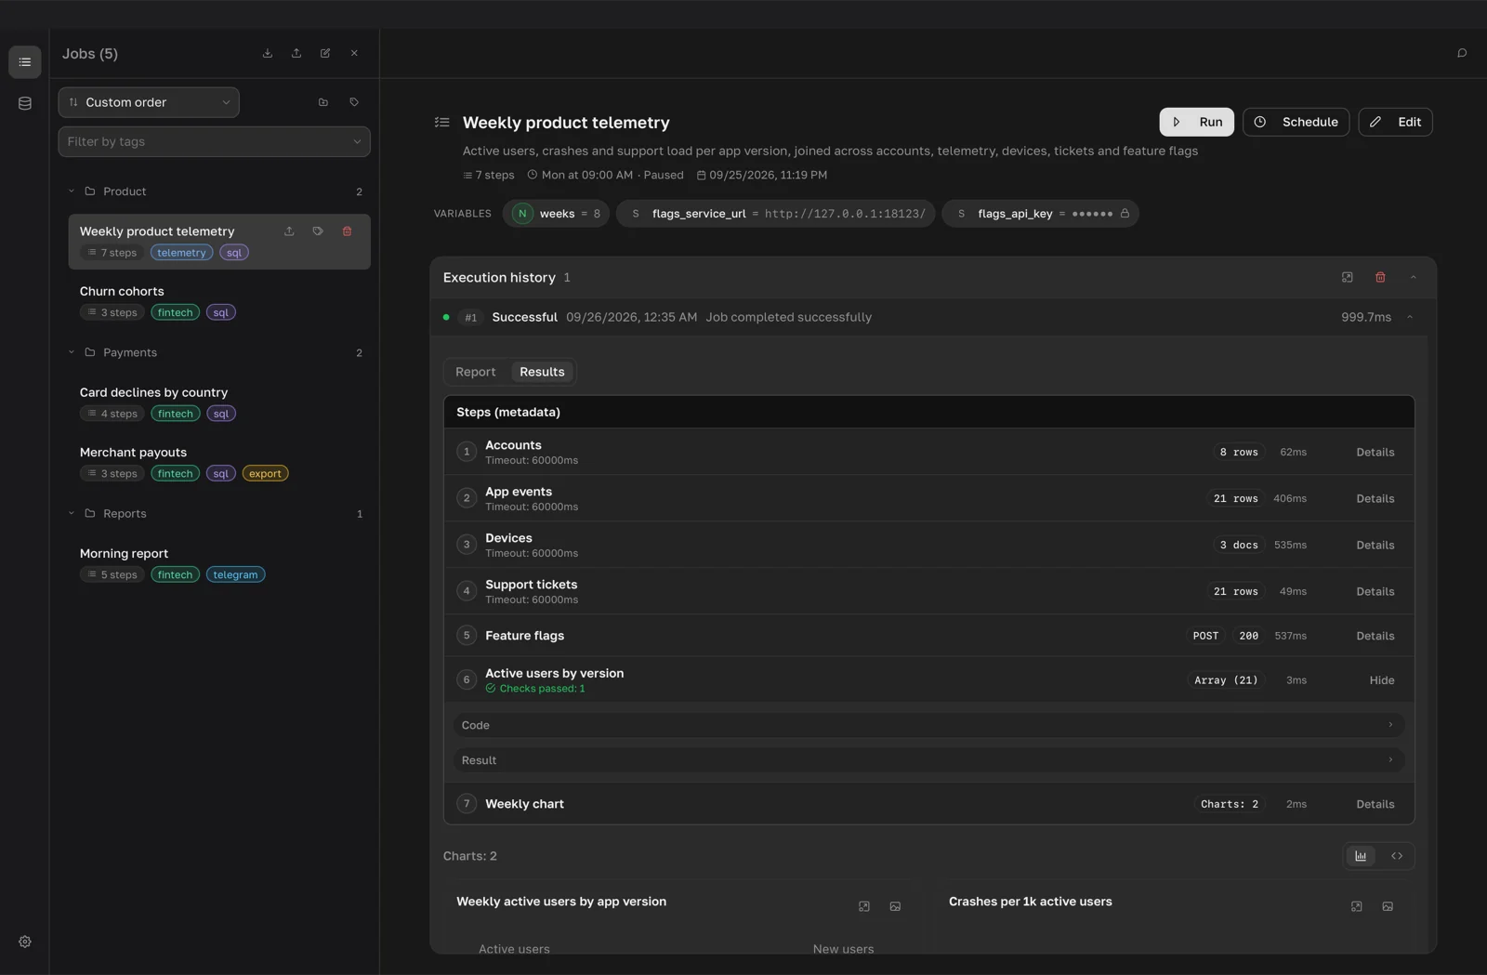Hide Active users by version details
This screenshot has height=975, width=1487.
1382,680
